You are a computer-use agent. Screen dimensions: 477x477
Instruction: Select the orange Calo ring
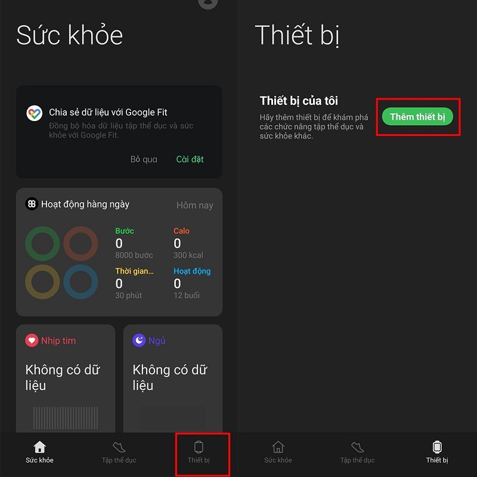[x=80, y=243]
